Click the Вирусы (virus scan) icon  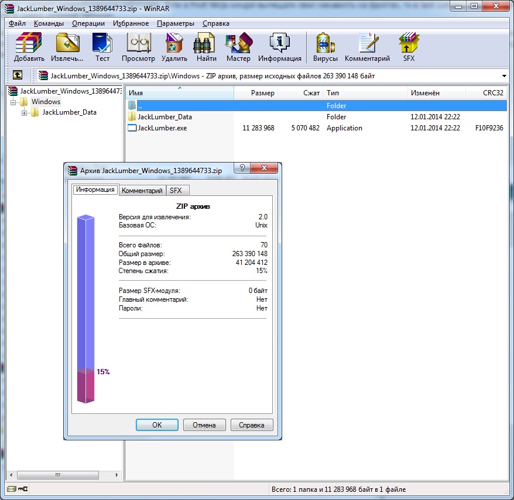tap(325, 47)
